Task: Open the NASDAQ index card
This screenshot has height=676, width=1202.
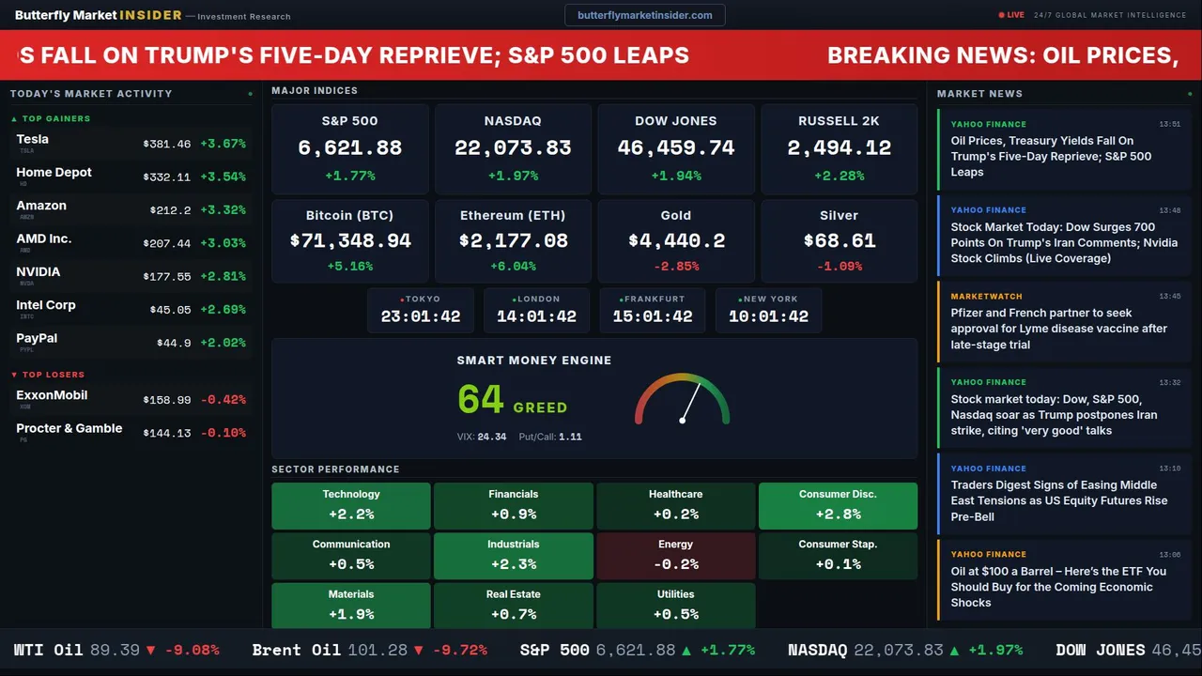Action: coord(513,148)
